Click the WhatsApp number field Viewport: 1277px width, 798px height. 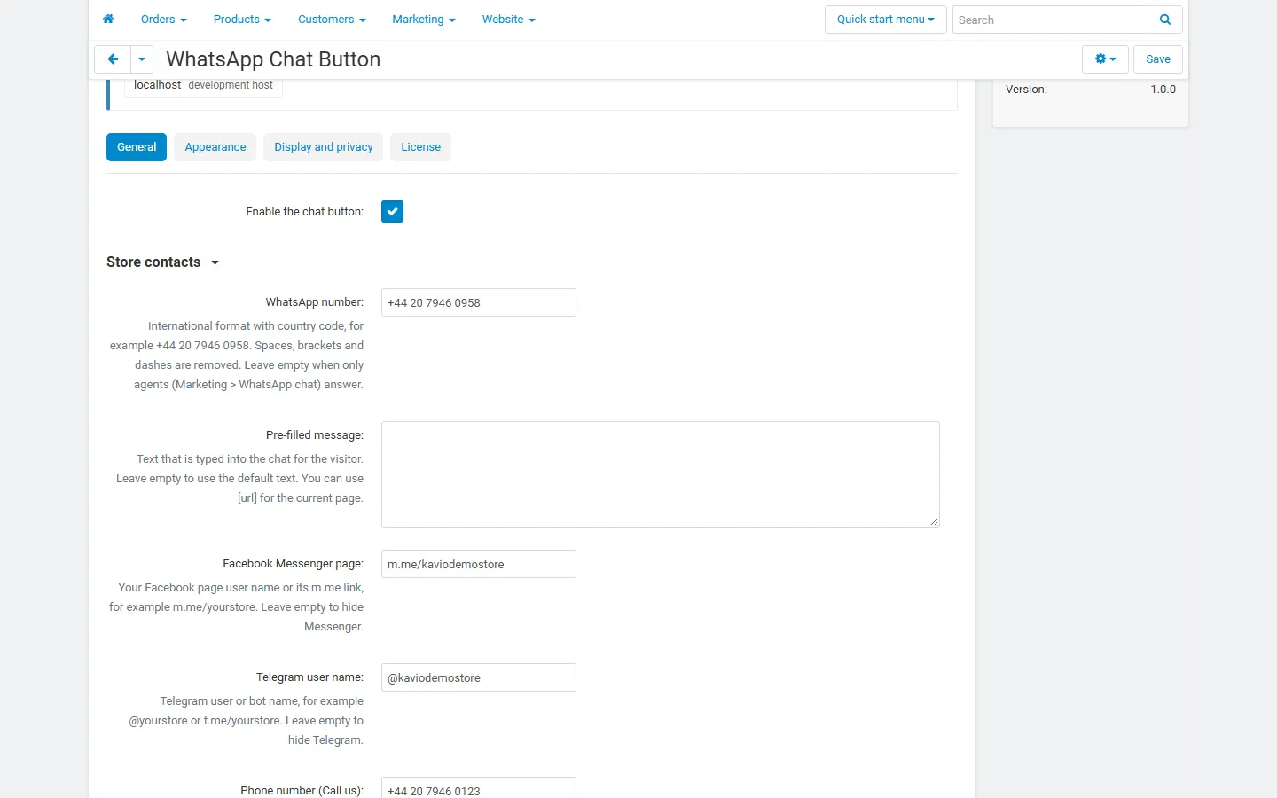pos(479,302)
